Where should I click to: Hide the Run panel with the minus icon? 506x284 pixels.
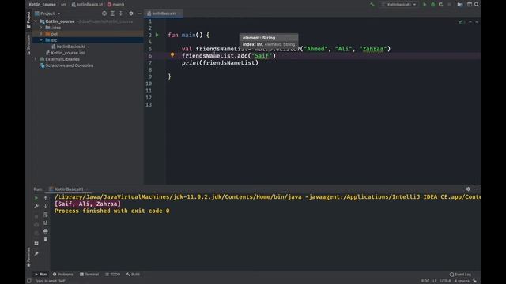click(x=476, y=189)
